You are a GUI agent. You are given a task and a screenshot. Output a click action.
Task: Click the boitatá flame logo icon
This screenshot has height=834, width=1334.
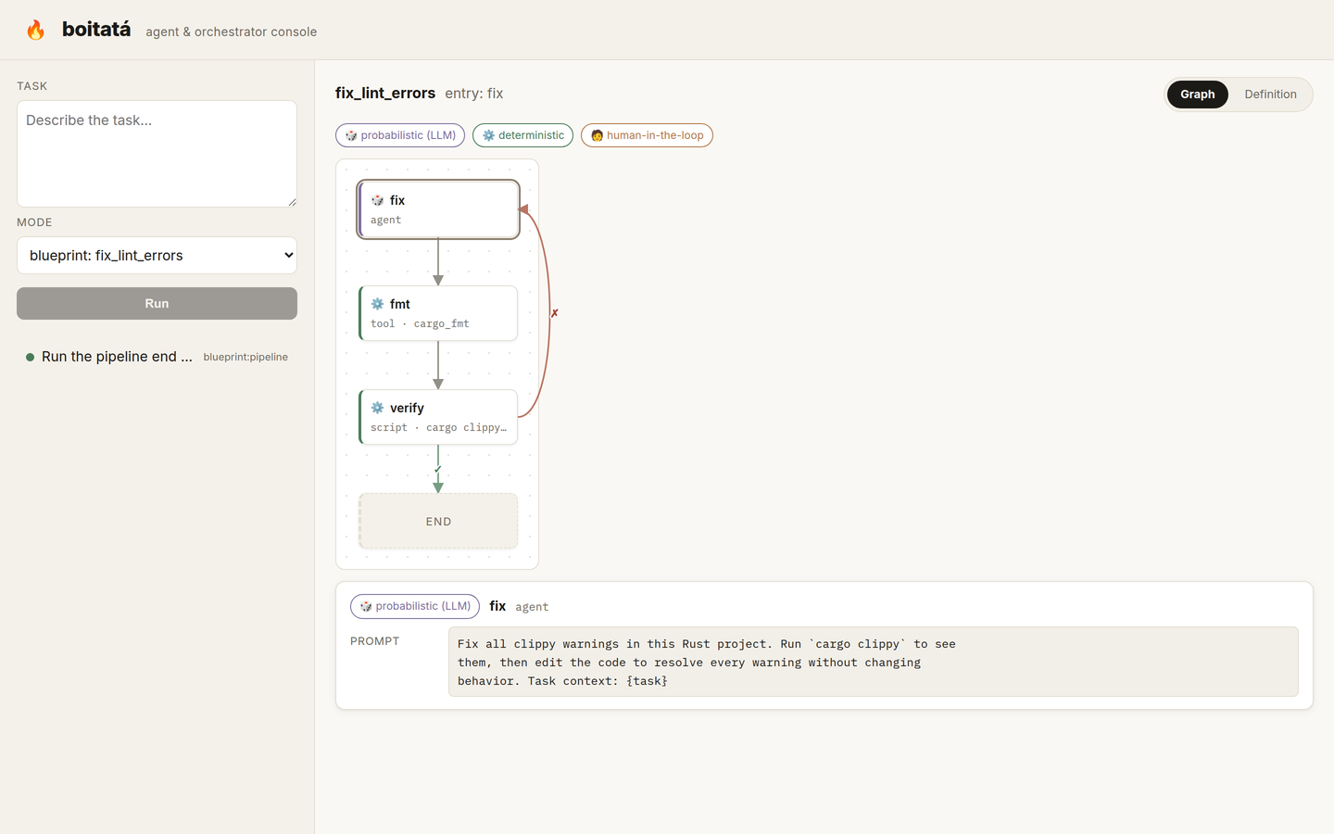click(35, 30)
